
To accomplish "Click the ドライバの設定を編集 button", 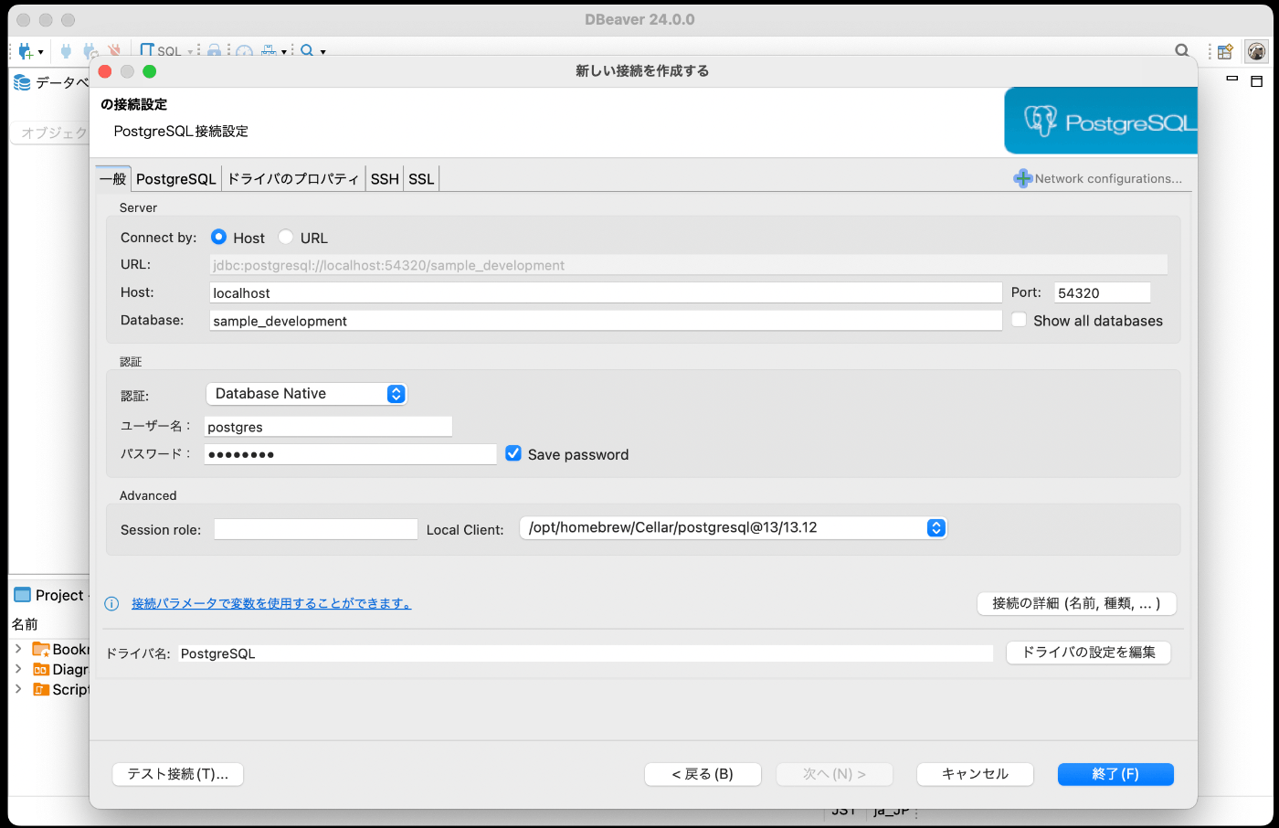I will click(1088, 653).
